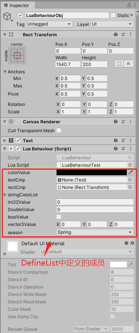Open Canvas Renderer preset selector icon
Screen dimensions: 139x333
(123, 122)
